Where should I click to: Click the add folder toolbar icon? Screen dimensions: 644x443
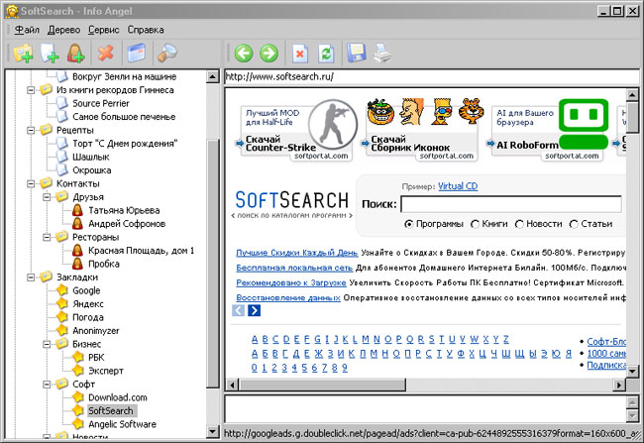point(24,54)
